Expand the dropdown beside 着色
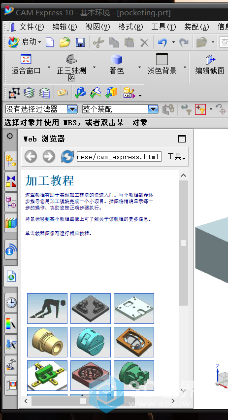 click(x=139, y=67)
